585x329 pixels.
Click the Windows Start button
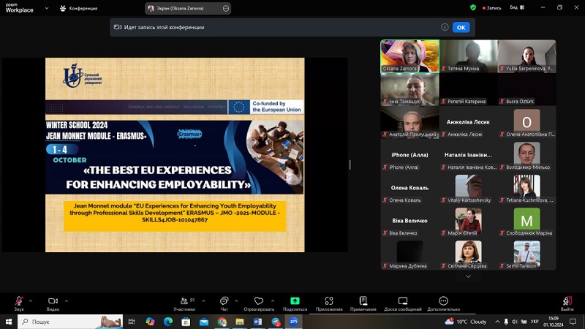click(9, 322)
